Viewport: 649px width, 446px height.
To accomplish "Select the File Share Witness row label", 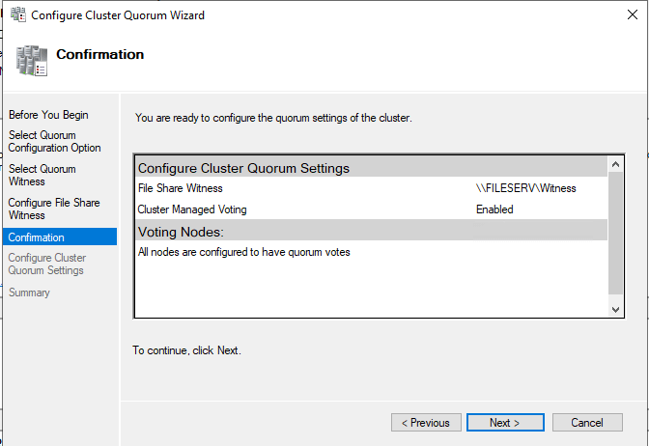I will point(180,188).
